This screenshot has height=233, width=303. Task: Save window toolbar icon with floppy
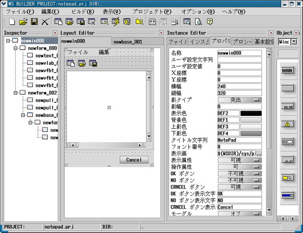(80, 22)
